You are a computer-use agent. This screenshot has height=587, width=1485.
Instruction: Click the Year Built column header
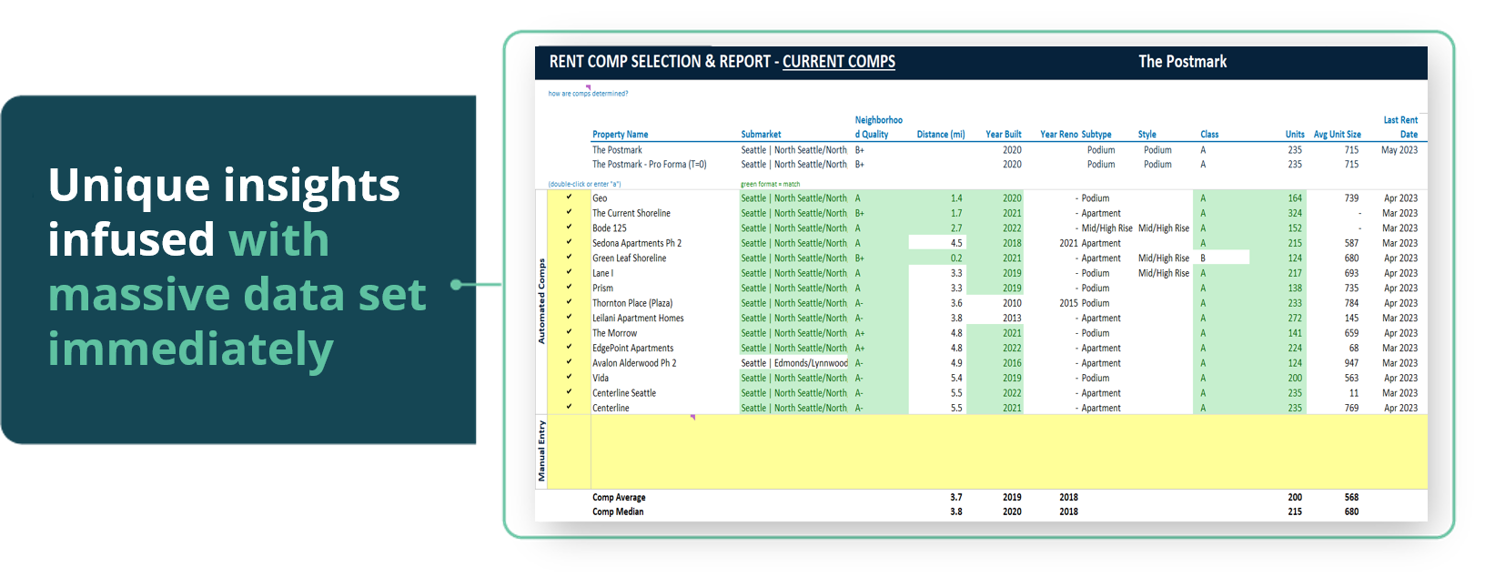(1003, 135)
